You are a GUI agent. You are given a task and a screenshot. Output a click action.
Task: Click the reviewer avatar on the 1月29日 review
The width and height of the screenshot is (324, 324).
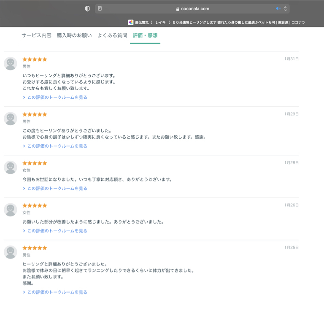click(x=11, y=119)
